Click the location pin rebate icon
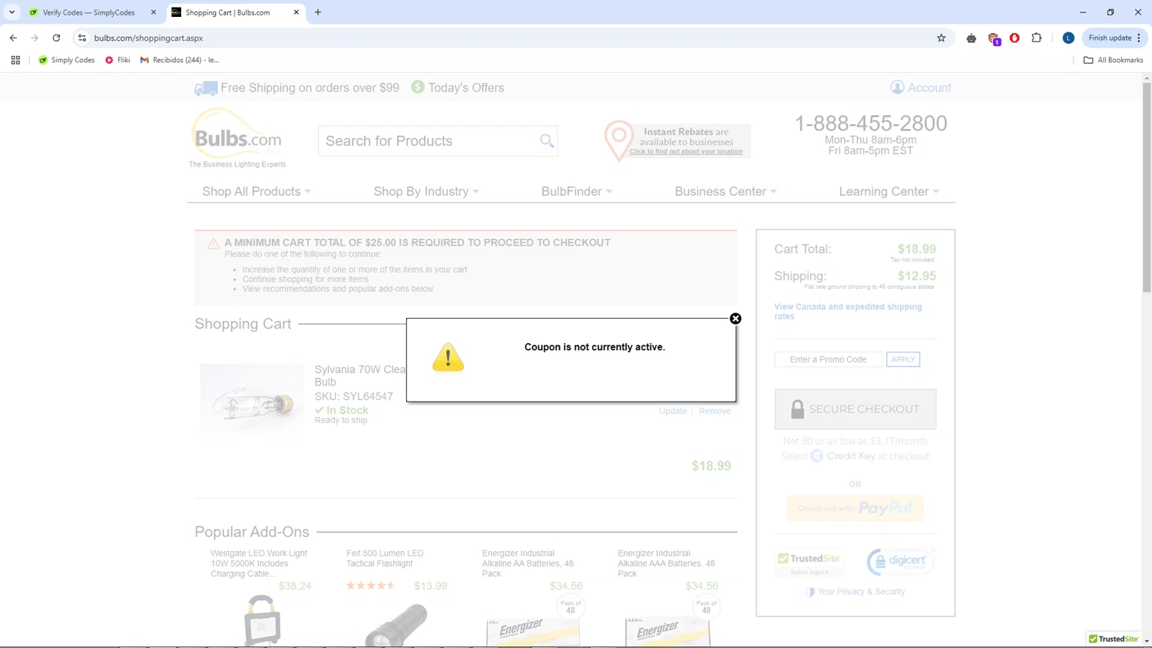 (x=618, y=141)
